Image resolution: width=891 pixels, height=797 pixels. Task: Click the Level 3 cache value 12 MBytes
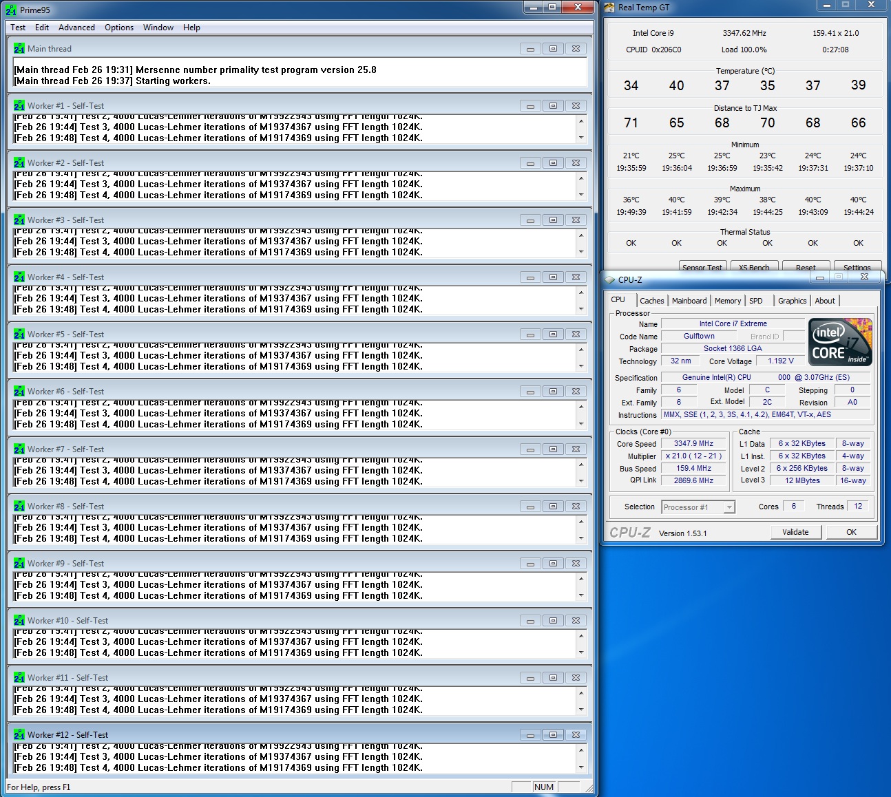coord(802,481)
